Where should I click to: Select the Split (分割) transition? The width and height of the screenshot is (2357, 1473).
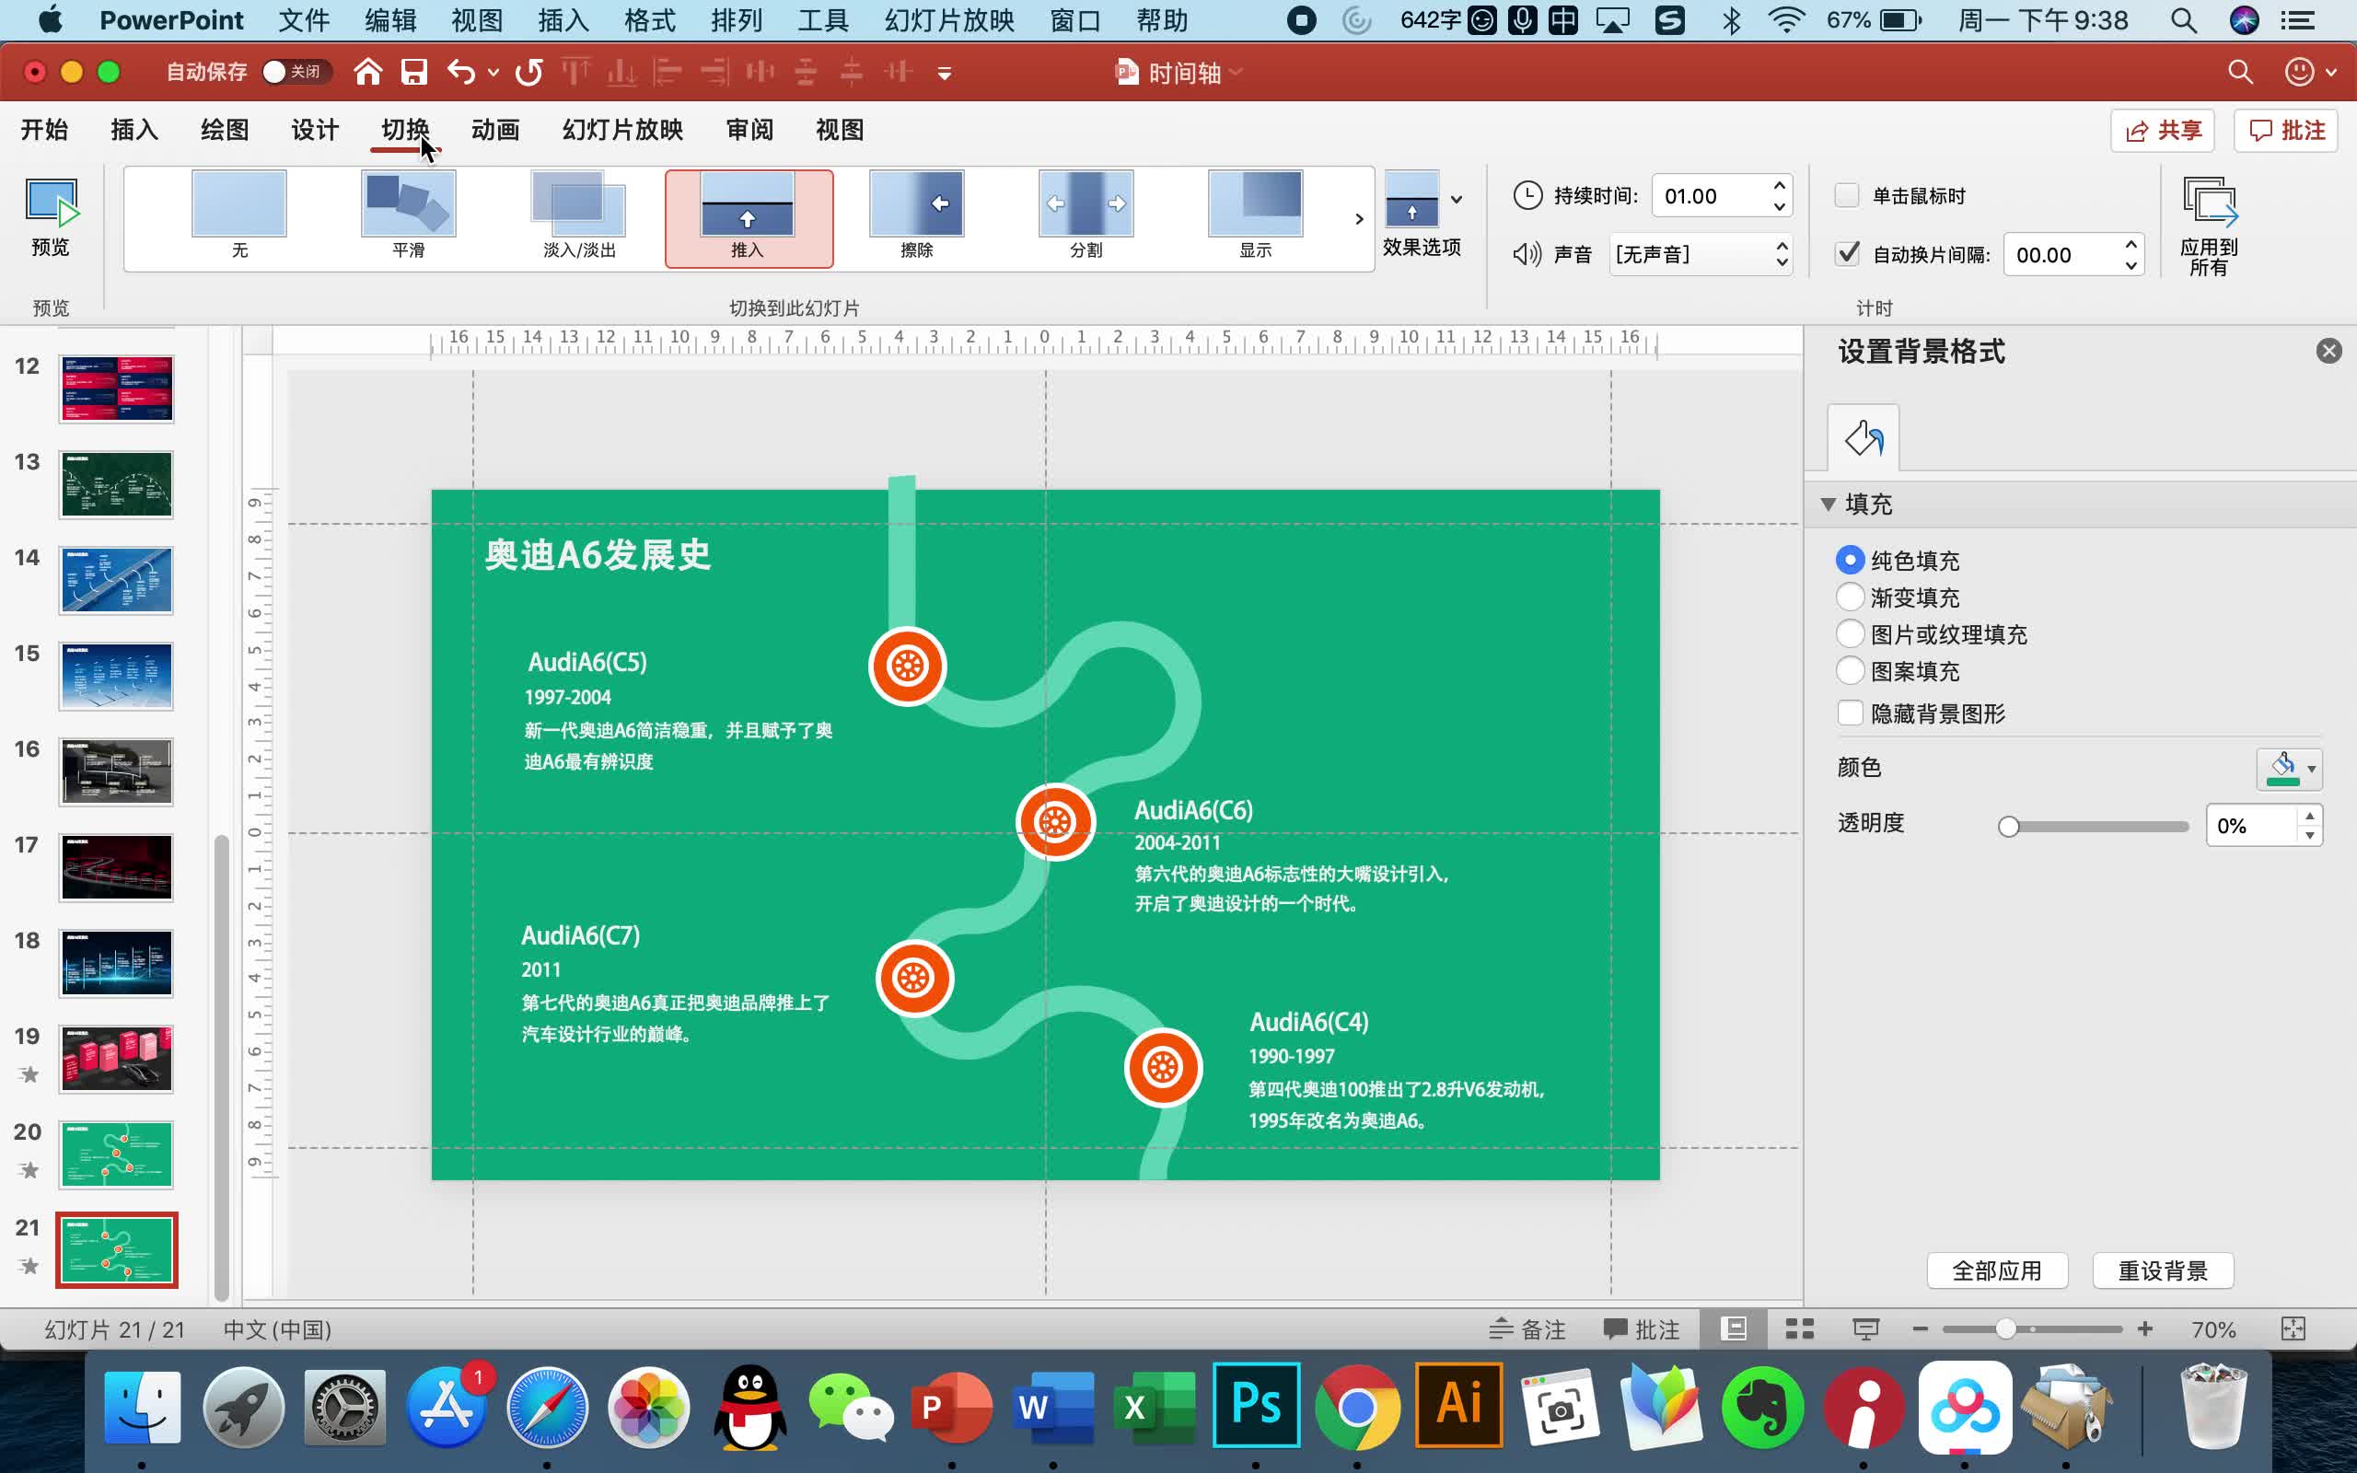pos(1086,216)
